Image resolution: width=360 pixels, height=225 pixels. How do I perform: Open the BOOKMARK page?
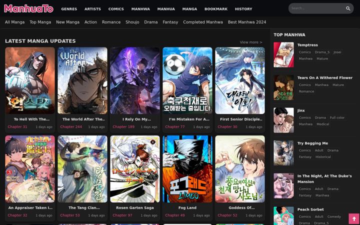point(216,9)
